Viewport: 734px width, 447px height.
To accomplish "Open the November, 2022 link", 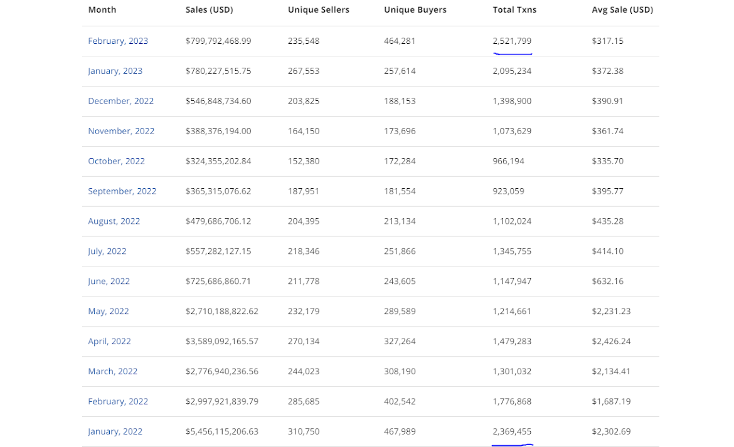I will click(121, 131).
